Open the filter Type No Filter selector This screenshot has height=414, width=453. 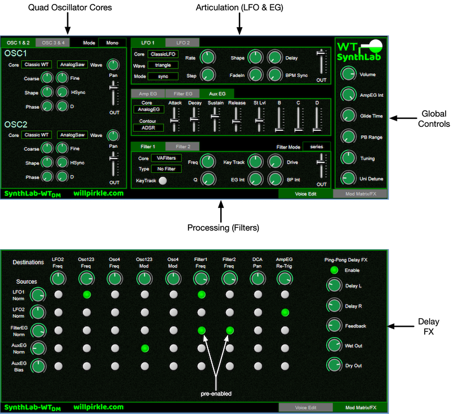click(166, 169)
